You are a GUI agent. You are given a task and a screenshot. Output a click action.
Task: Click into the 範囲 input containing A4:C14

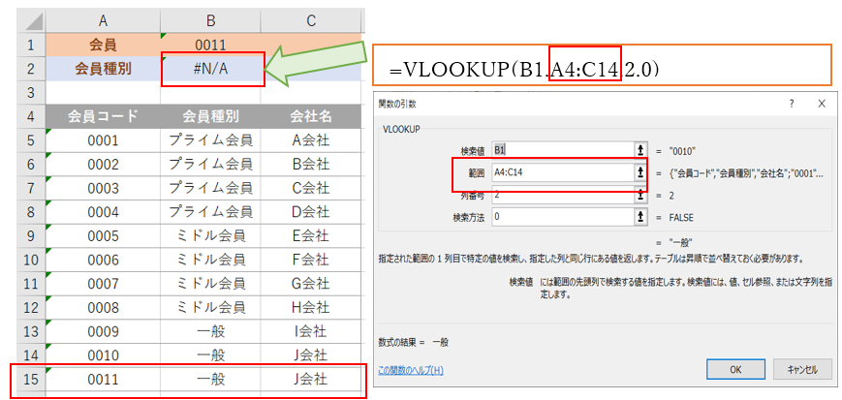pos(560,171)
